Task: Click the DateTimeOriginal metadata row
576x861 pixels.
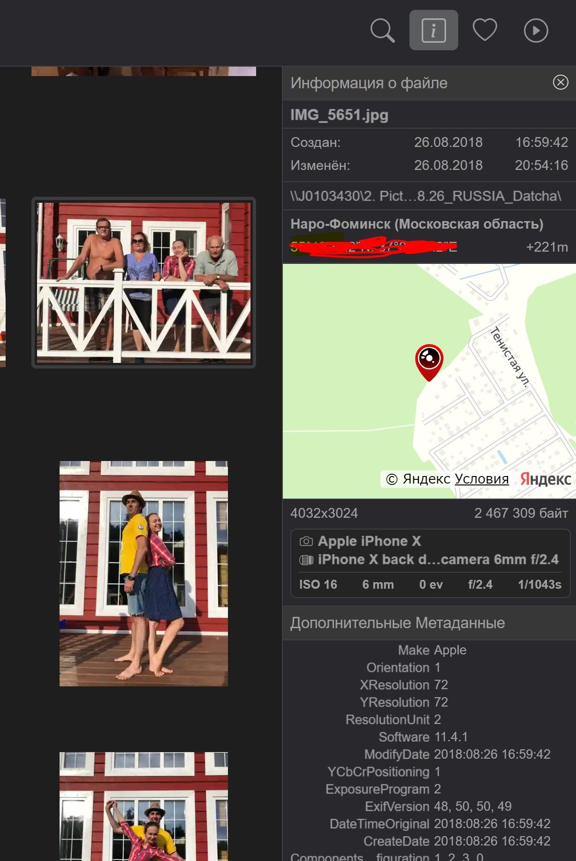Action: (x=440, y=824)
